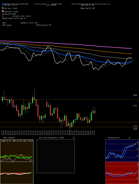Image resolution: width=139 pixels, height=184 pixels.
Task: Select the '50 Day - 55.26' legend text
Action: (x=11, y=8)
